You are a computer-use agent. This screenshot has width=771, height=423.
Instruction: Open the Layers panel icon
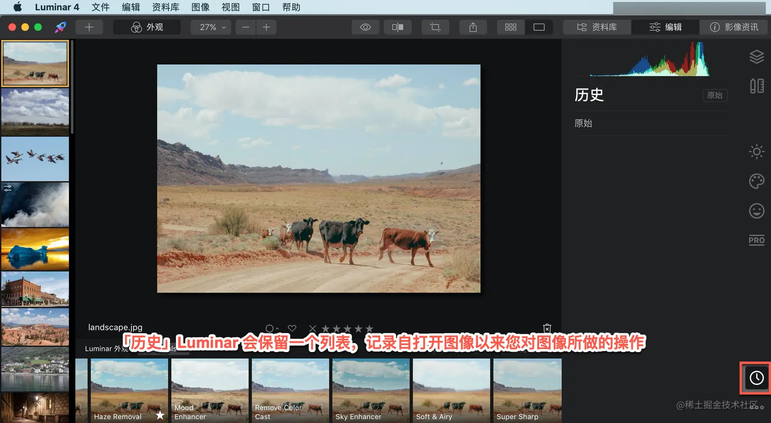pos(757,57)
